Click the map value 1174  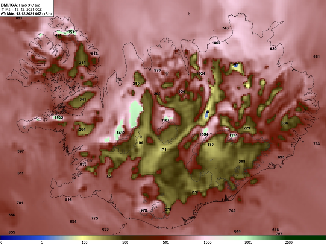point(233,136)
